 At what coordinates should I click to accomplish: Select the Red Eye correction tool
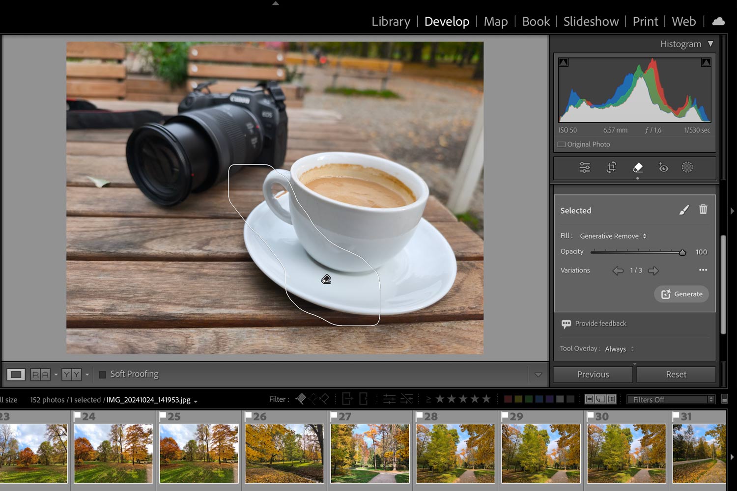[x=663, y=168]
